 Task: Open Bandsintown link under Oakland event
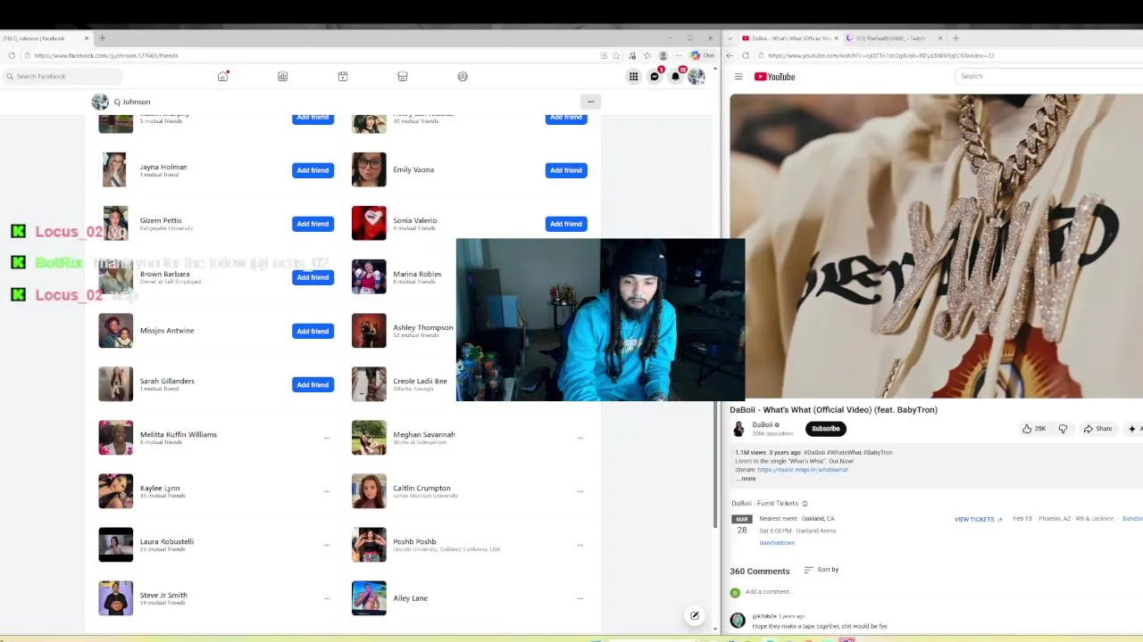point(777,543)
